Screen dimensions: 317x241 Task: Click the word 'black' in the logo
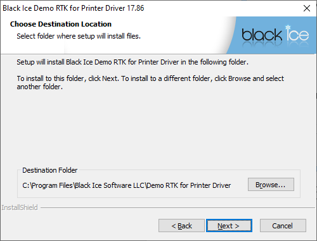click(x=262, y=35)
